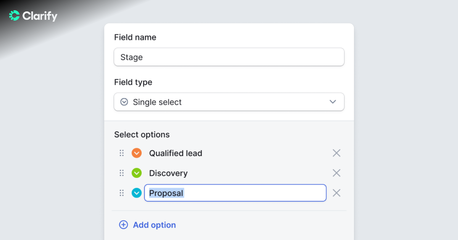The width and height of the screenshot is (458, 240).
Task: Click the Proposal text input field
Action: click(235, 193)
